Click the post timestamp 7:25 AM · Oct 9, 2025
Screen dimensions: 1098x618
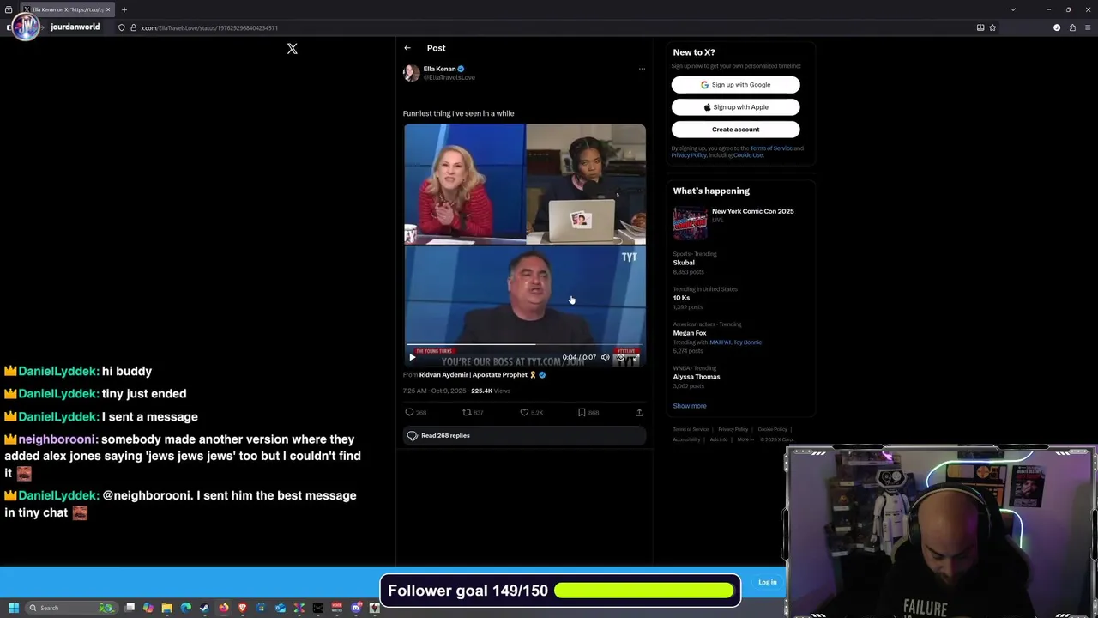[434, 391]
